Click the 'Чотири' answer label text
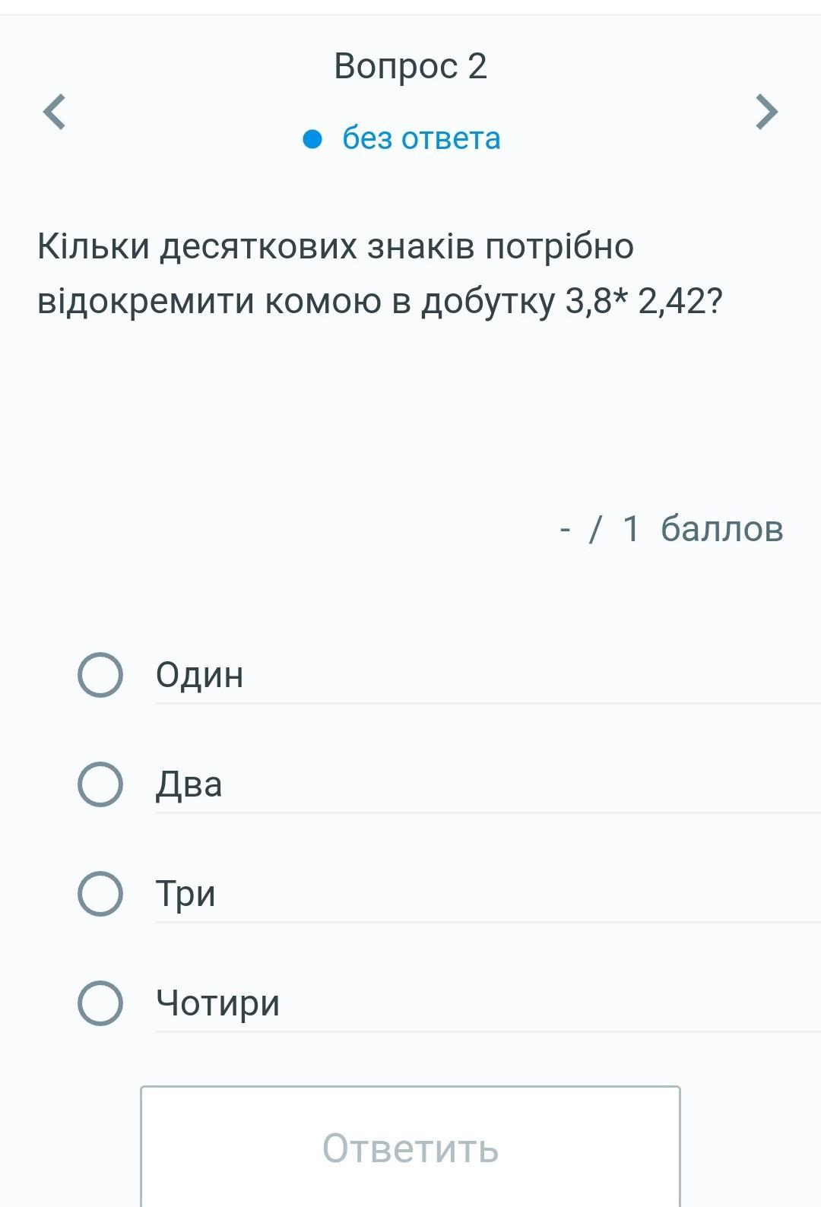Image resolution: width=821 pixels, height=1207 pixels. point(217,1003)
